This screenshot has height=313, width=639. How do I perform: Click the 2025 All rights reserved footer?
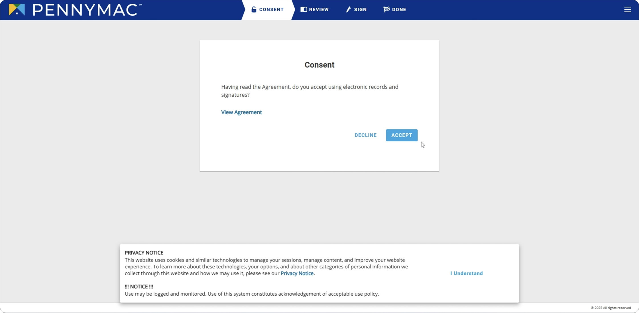[x=610, y=308]
